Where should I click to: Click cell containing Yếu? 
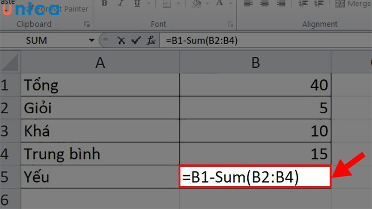pyautogui.click(x=100, y=176)
